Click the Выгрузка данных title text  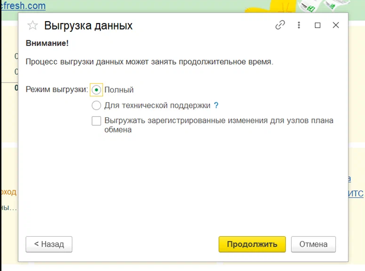88,25
